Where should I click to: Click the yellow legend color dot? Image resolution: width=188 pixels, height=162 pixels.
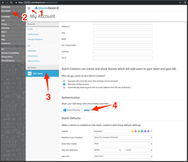coord(132,131)
